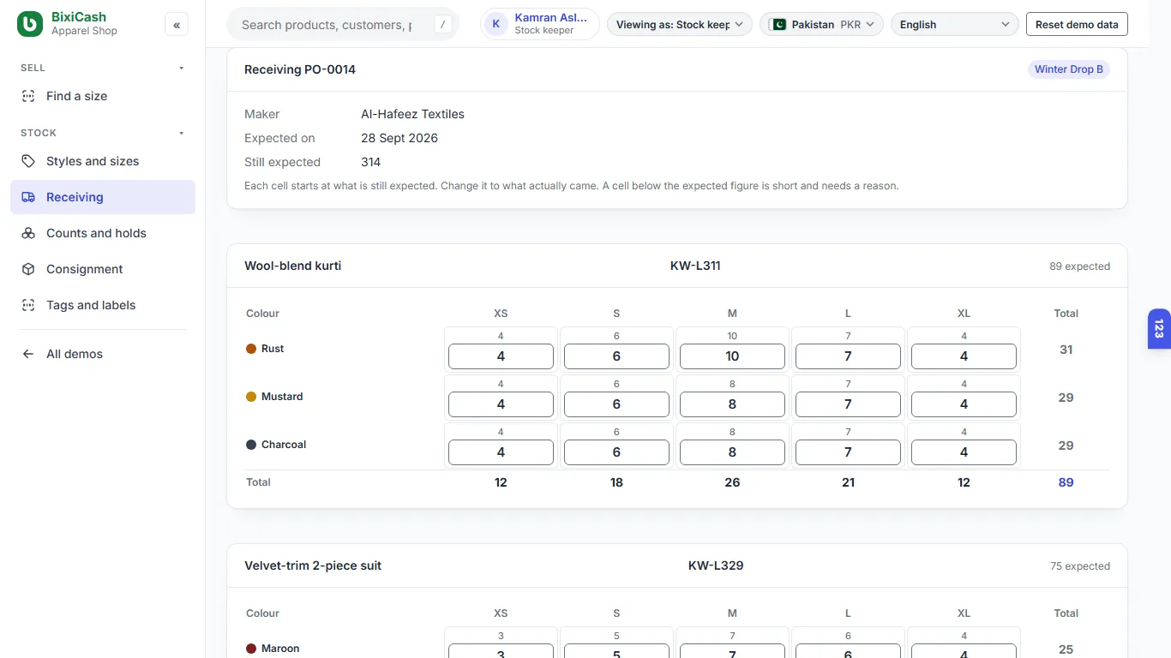Edit the Rust M quantity field

pos(732,356)
